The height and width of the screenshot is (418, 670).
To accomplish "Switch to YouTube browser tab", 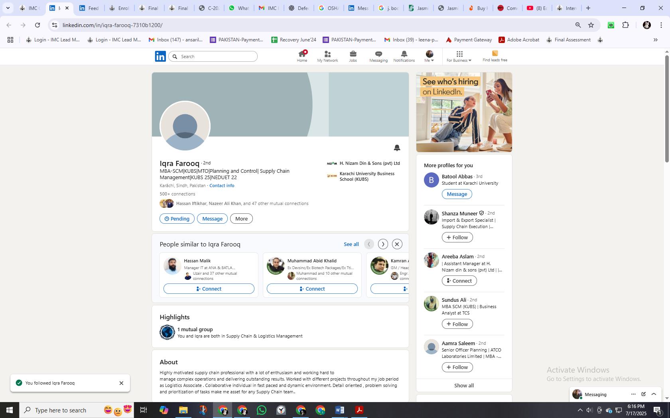I will [x=537, y=8].
